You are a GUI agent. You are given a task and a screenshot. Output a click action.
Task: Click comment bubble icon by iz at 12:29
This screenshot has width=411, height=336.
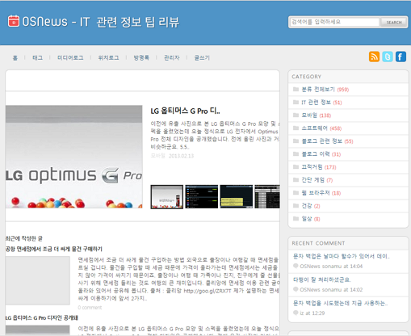(x=296, y=313)
